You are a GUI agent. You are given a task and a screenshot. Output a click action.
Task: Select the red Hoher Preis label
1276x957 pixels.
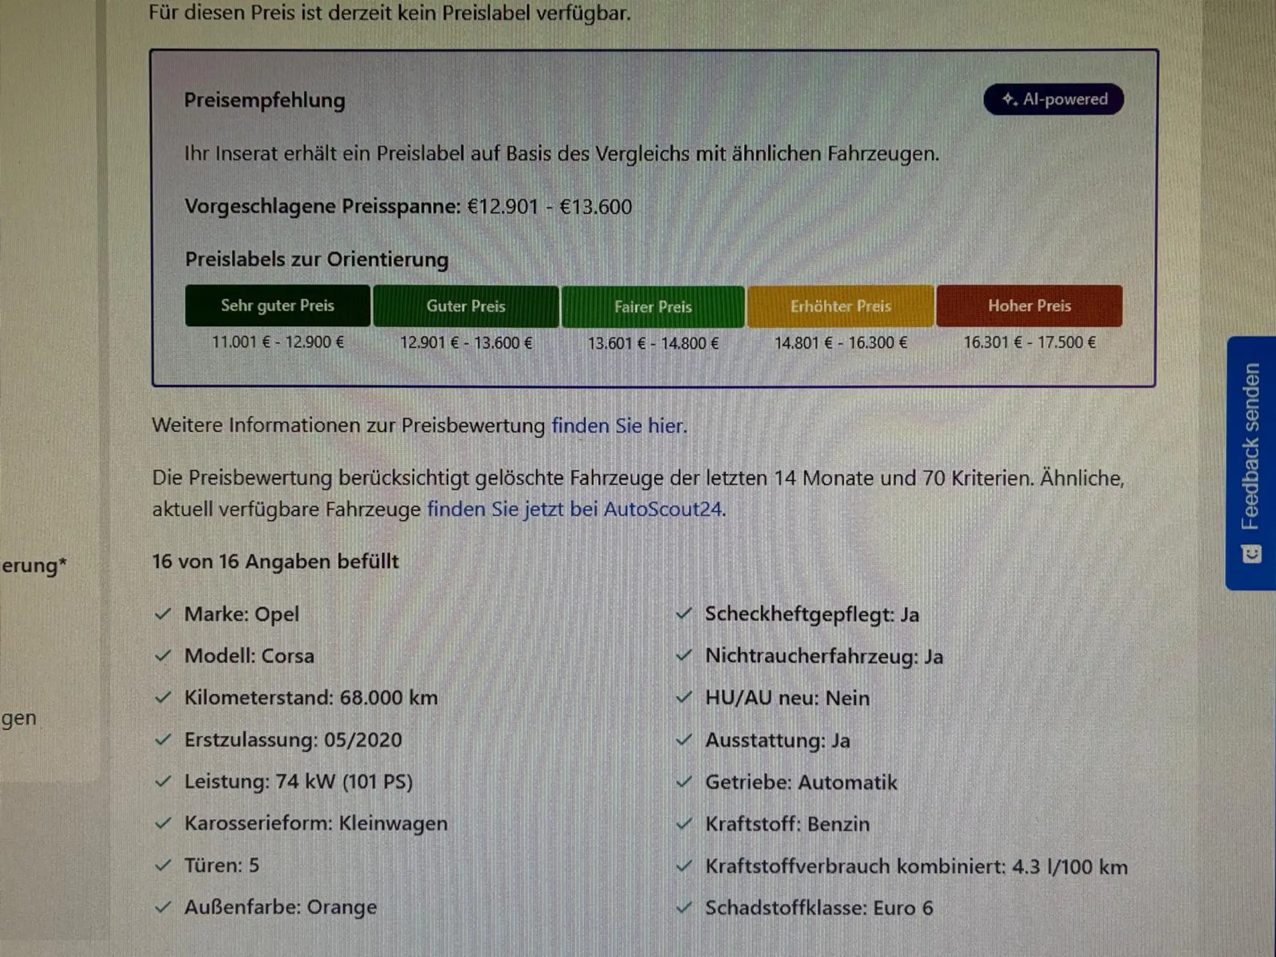[1030, 306]
